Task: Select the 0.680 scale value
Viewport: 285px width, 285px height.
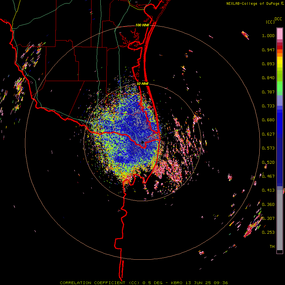Action: (x=268, y=120)
